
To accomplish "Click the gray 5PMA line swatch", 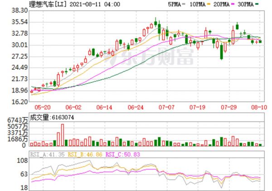I will [x=184, y=4].
